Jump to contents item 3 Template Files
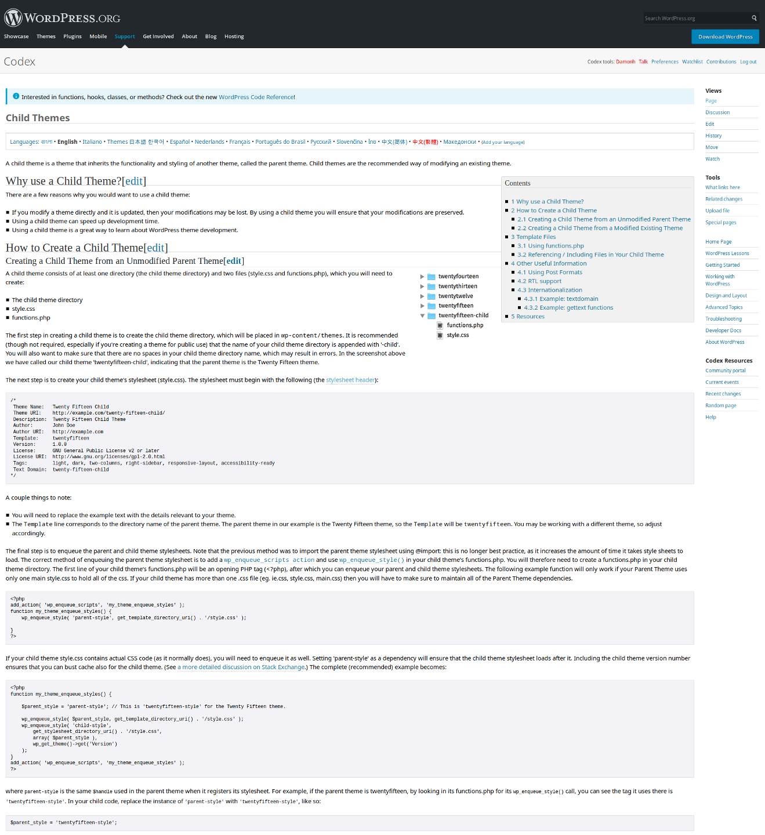The width and height of the screenshot is (765, 835). [x=533, y=237]
